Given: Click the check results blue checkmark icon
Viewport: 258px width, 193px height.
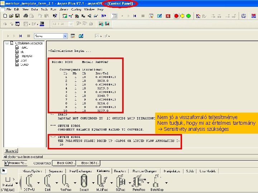Looking at the screenshot, I should [x=159, y=16].
